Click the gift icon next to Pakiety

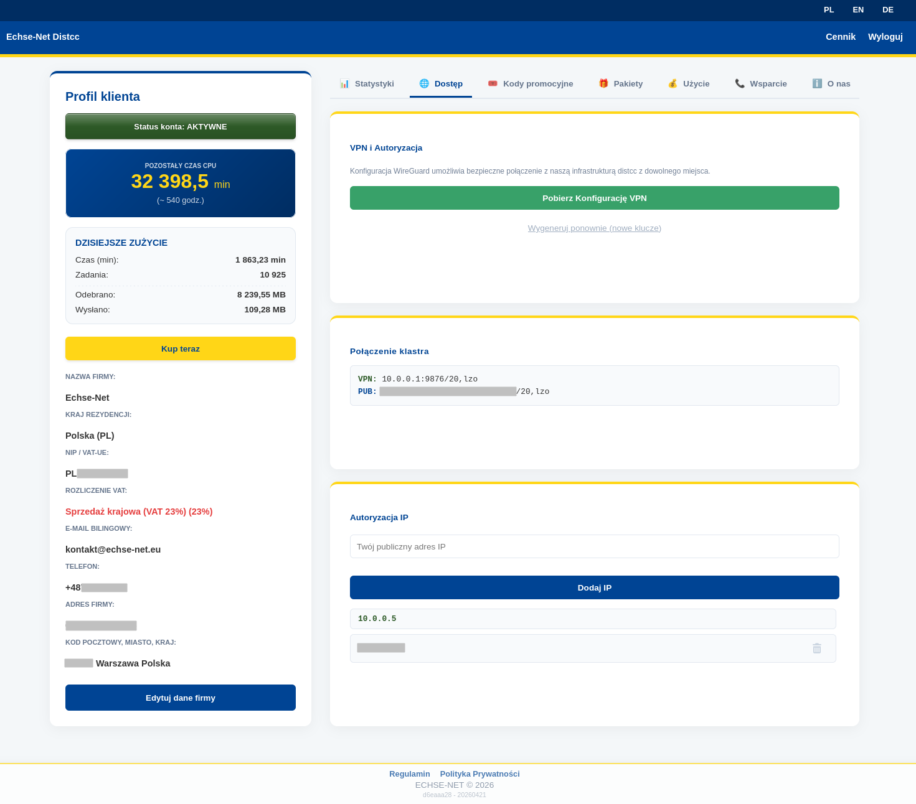[x=603, y=83]
